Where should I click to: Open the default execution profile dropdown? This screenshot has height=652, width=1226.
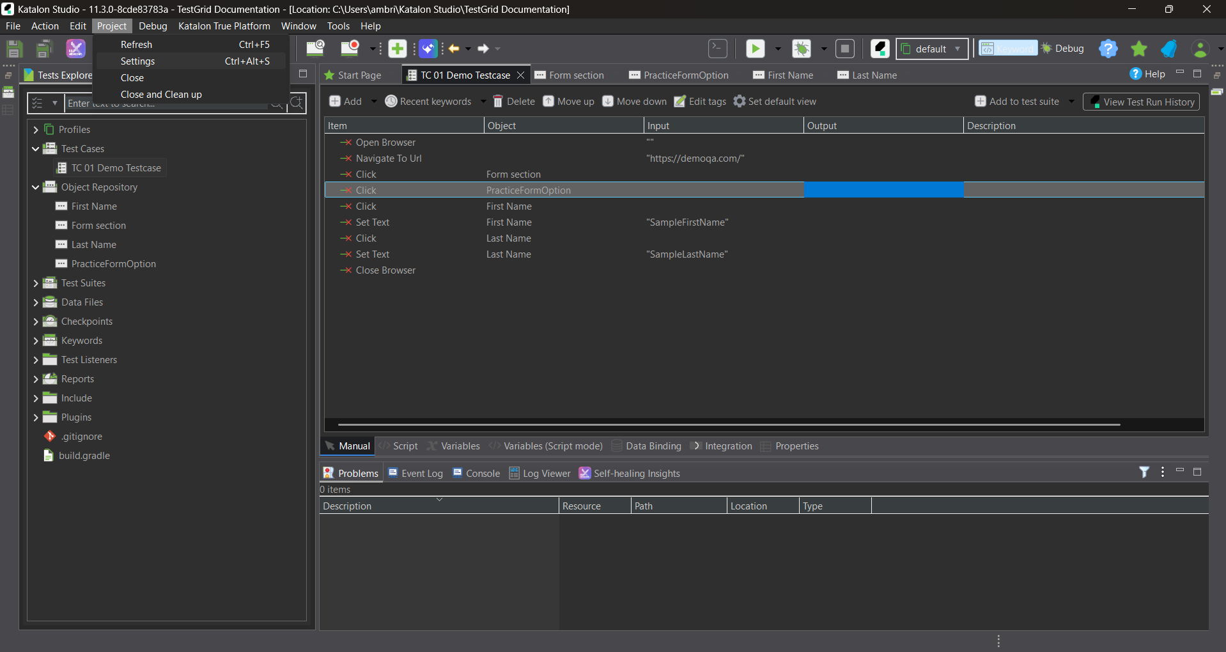932,49
